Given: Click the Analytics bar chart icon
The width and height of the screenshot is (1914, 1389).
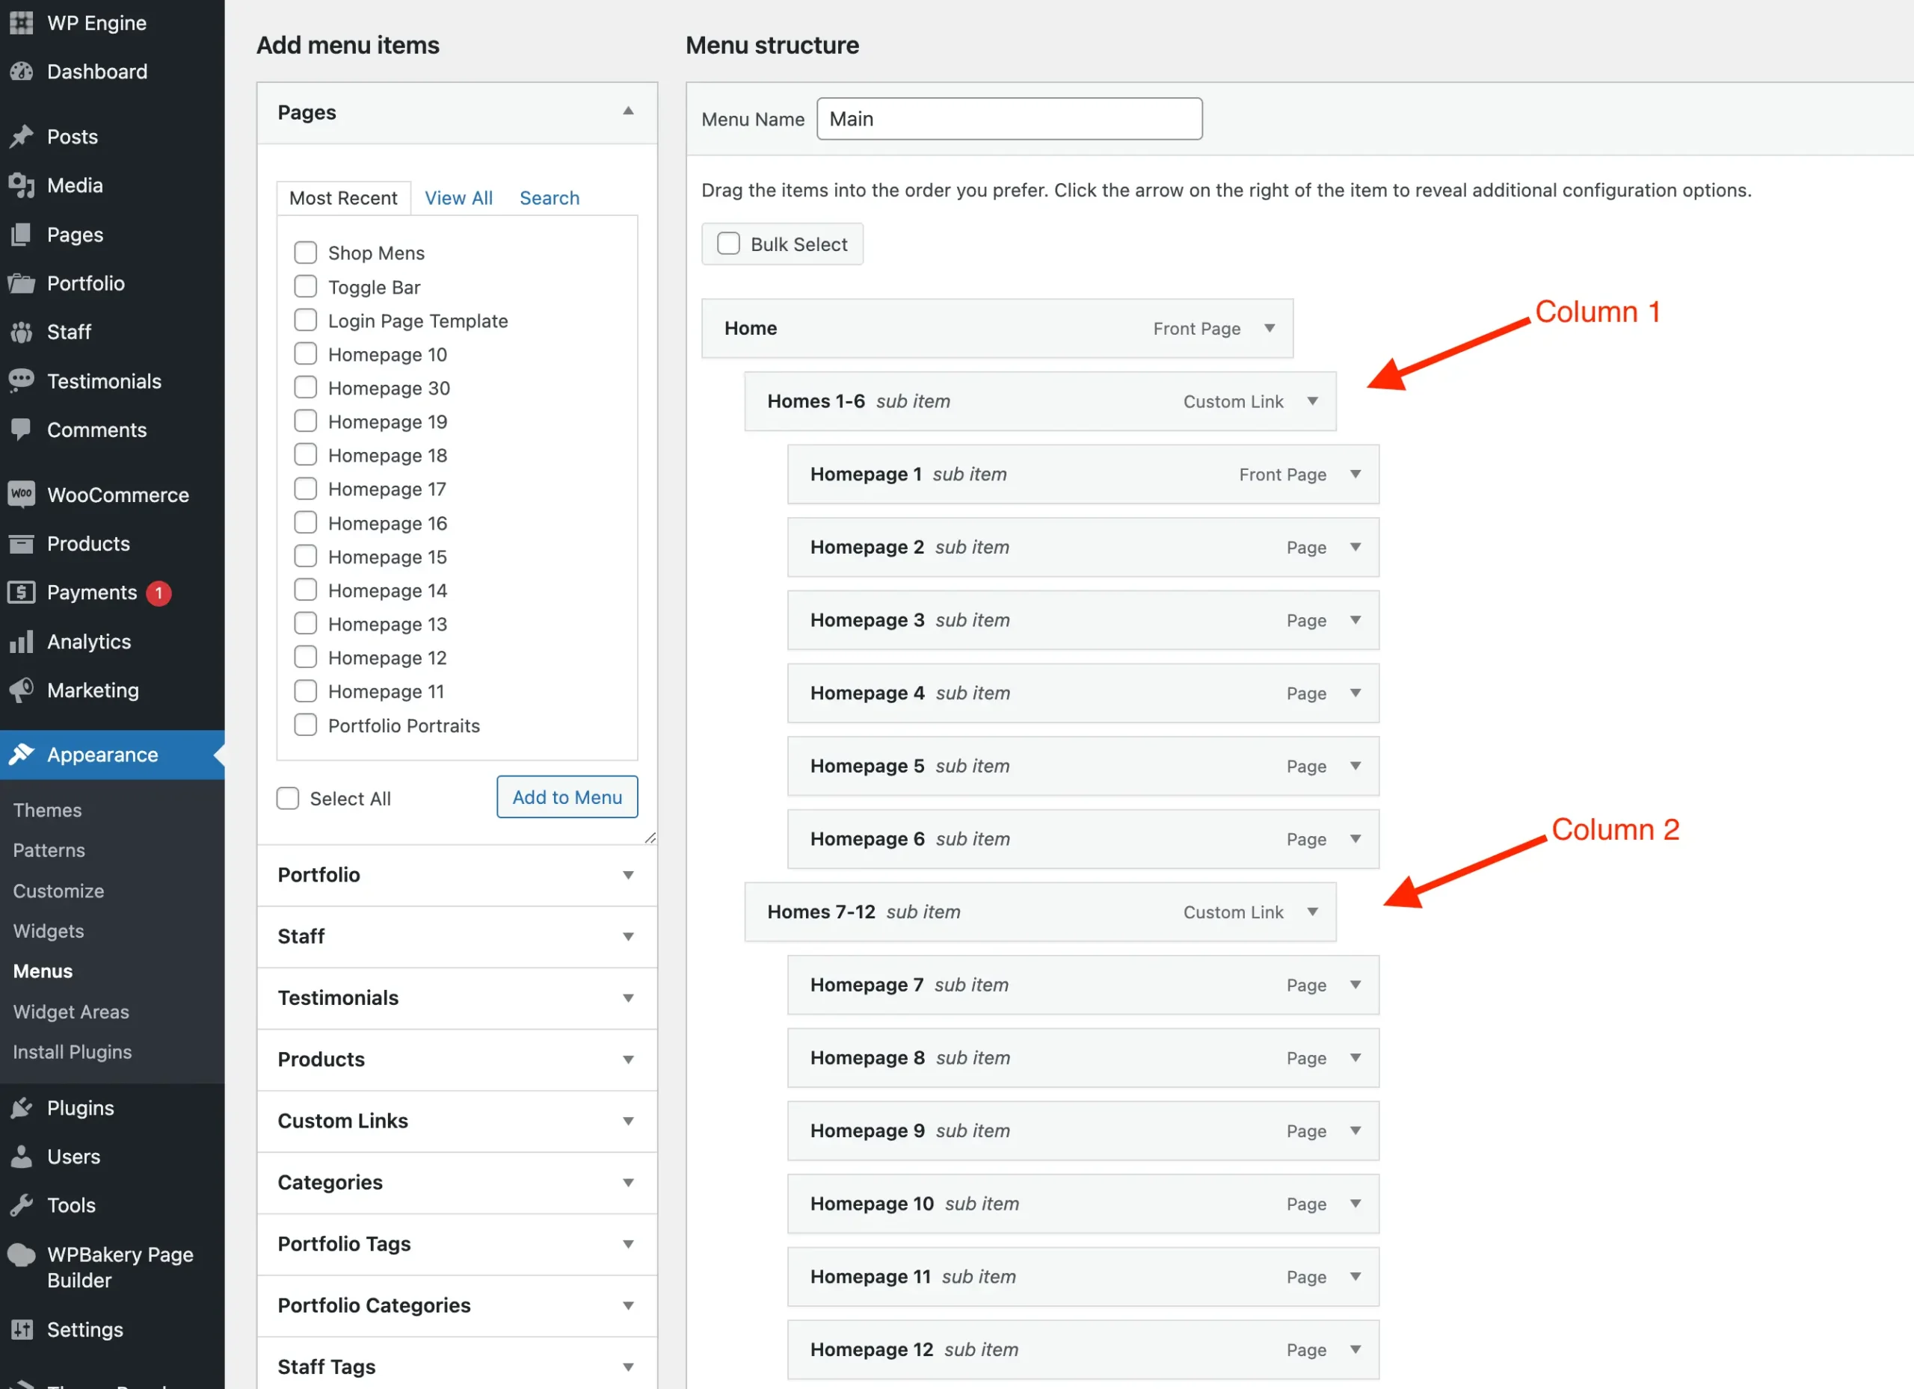Looking at the screenshot, I should click(x=21, y=642).
